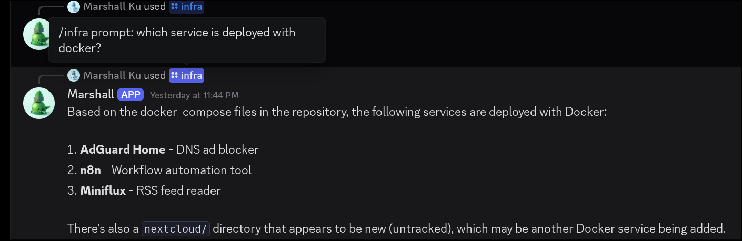Click the large avatar beside the command tooltip

(x=36, y=35)
